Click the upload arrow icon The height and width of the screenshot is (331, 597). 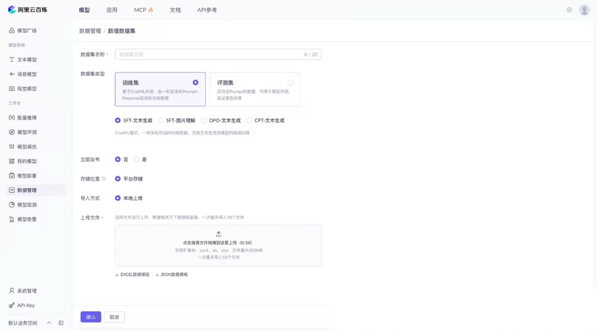tap(219, 234)
